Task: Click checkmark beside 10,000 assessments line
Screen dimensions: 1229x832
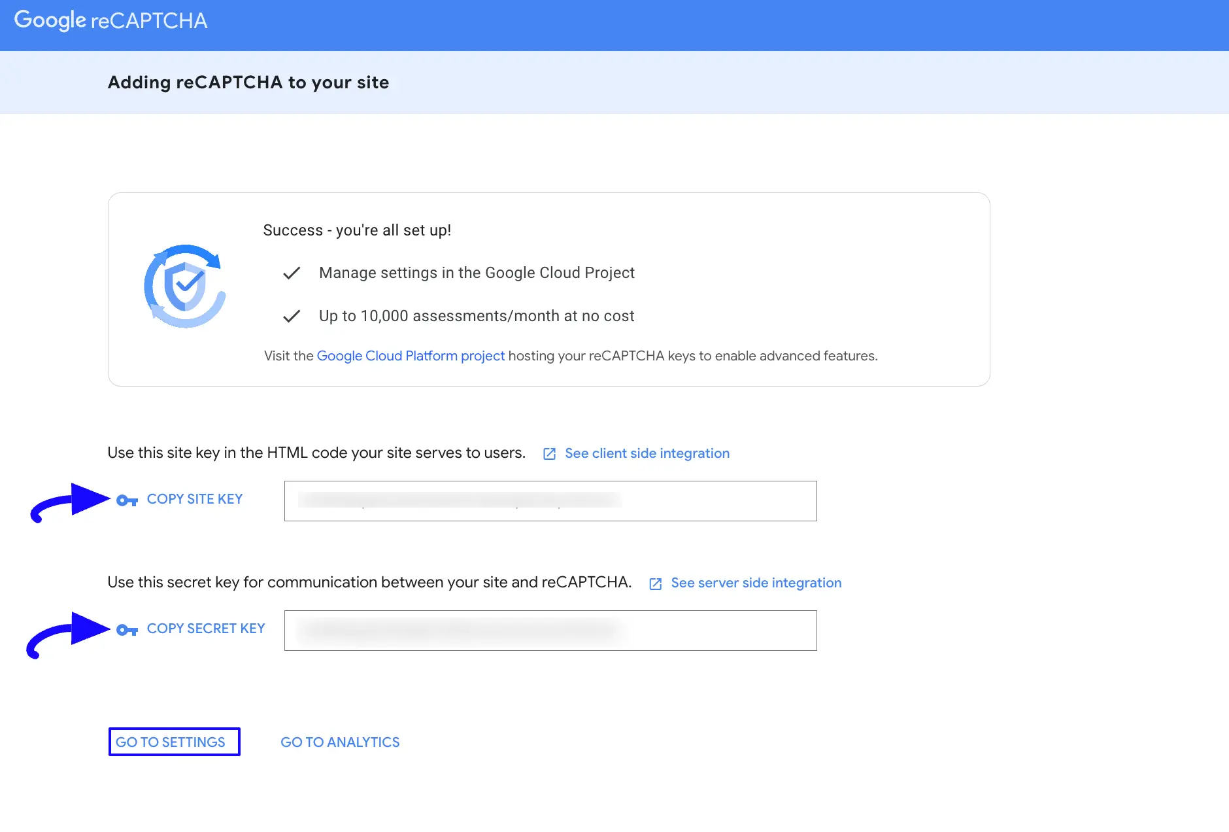Action: pyautogui.click(x=292, y=317)
